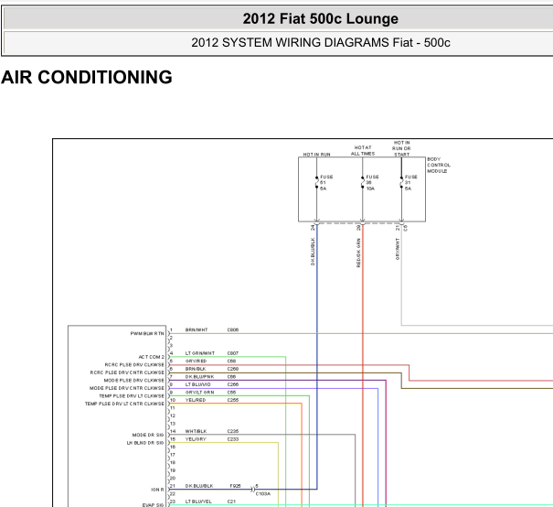Click the 'HOT IN RUN' label

pyautogui.click(x=316, y=155)
